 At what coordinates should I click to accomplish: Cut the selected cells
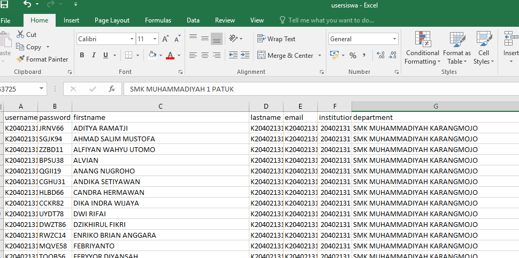coord(26,34)
